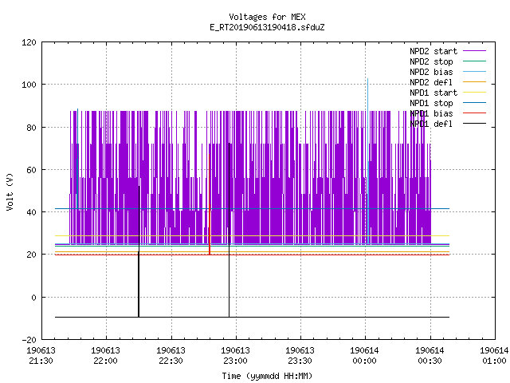
Task: Click the yellow NPD1 start legend line
Action: [x=474, y=93]
